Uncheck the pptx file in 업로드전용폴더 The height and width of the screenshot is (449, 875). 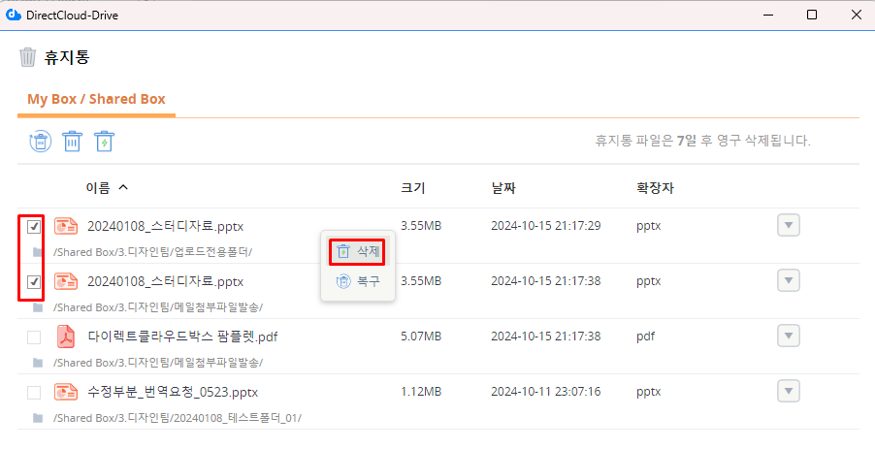[34, 227]
